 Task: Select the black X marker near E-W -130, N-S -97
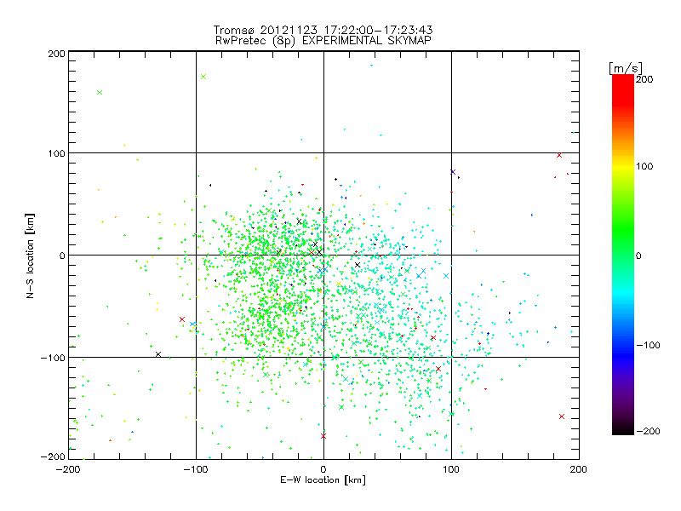click(x=158, y=354)
